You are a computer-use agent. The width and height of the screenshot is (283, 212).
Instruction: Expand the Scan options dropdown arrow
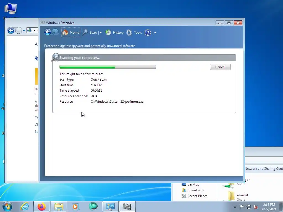(x=101, y=33)
